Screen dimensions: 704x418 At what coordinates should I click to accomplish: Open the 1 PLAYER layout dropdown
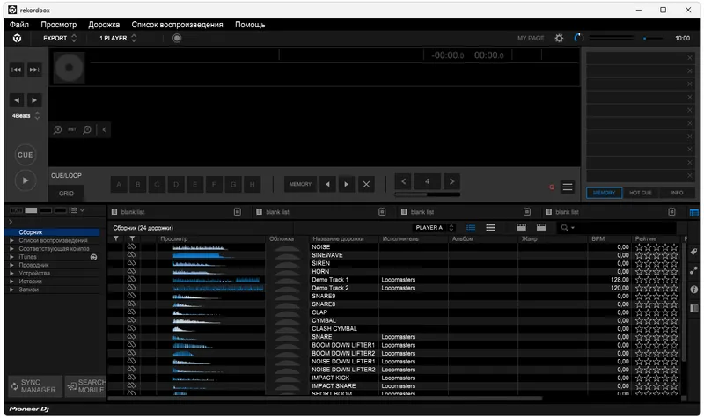(x=118, y=38)
